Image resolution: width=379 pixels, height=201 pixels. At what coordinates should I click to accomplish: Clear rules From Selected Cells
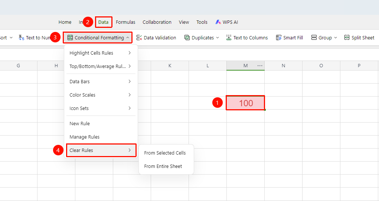pyautogui.click(x=166, y=153)
